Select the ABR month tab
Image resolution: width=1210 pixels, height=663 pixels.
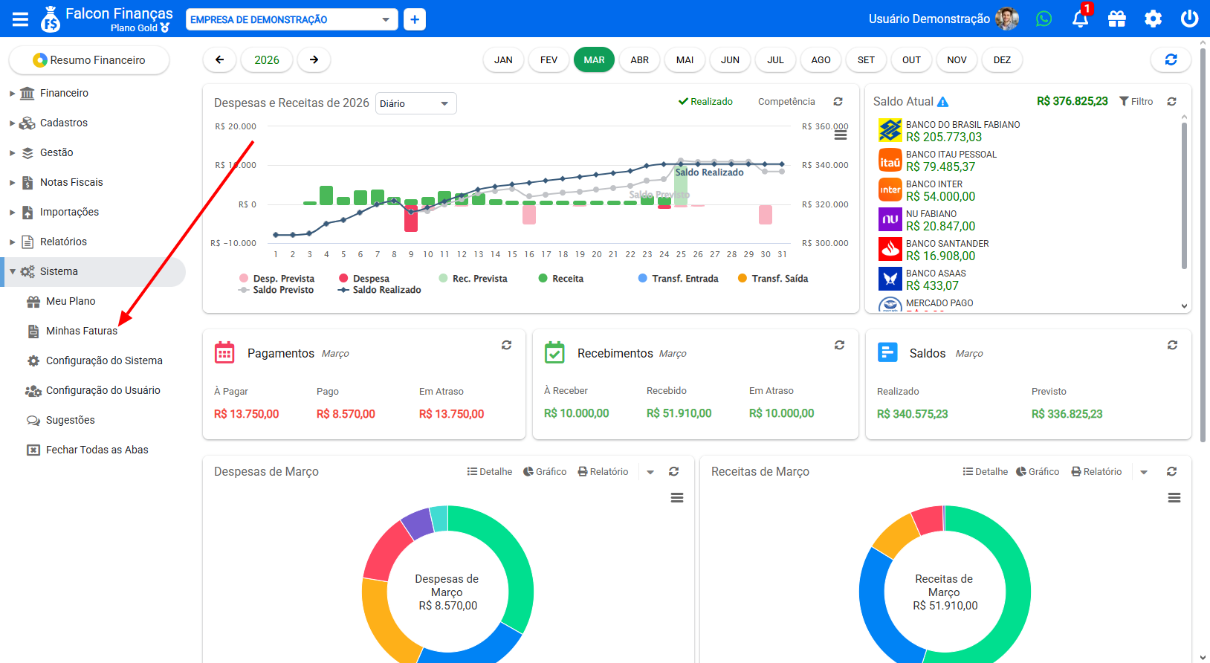(639, 60)
